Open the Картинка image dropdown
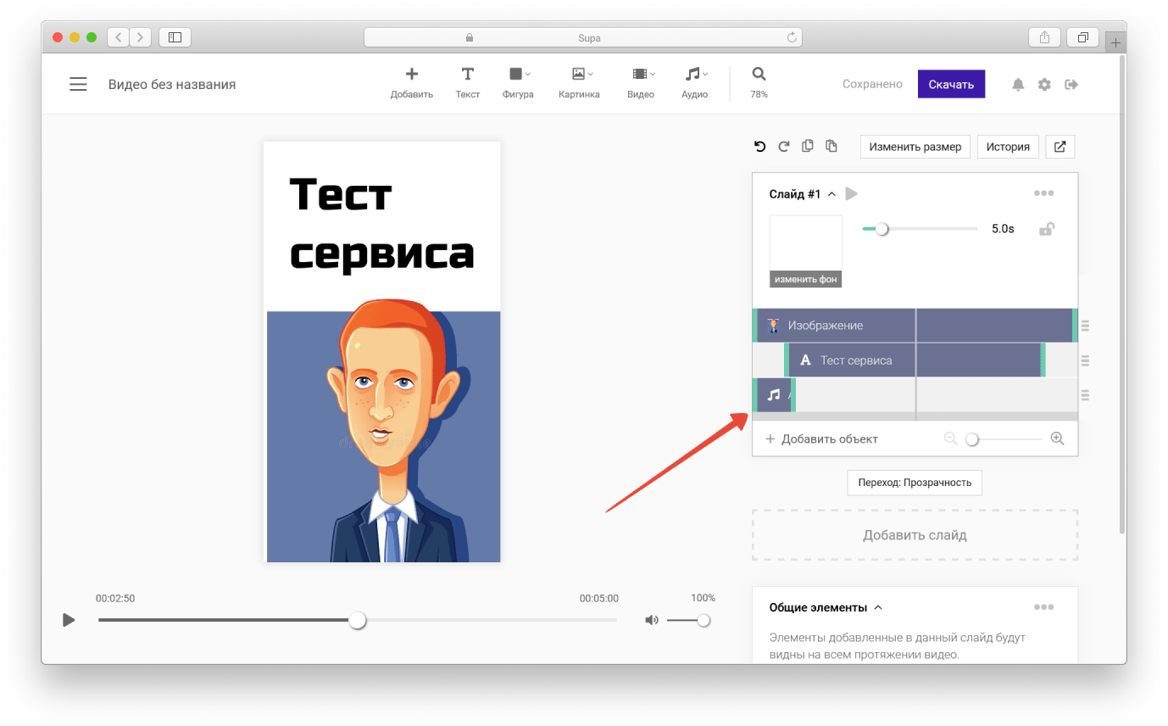 click(580, 83)
